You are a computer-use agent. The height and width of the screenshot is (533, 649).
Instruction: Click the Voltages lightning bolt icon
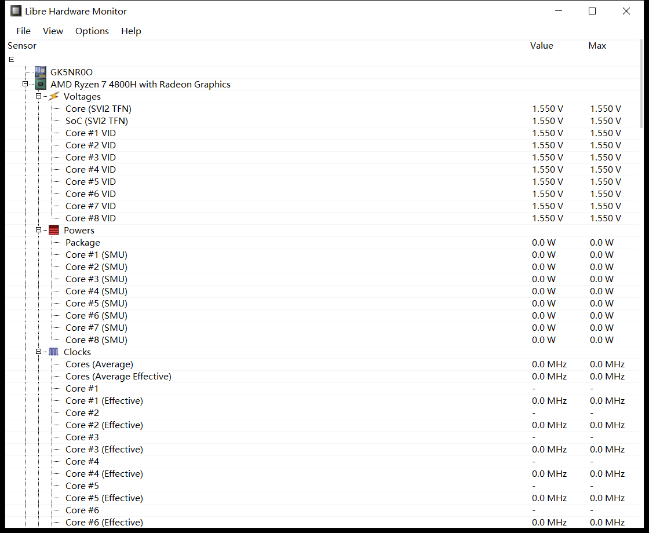pyautogui.click(x=54, y=96)
